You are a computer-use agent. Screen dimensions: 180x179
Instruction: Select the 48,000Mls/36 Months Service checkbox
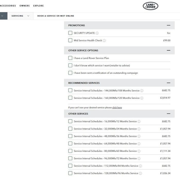(x=70, y=136)
